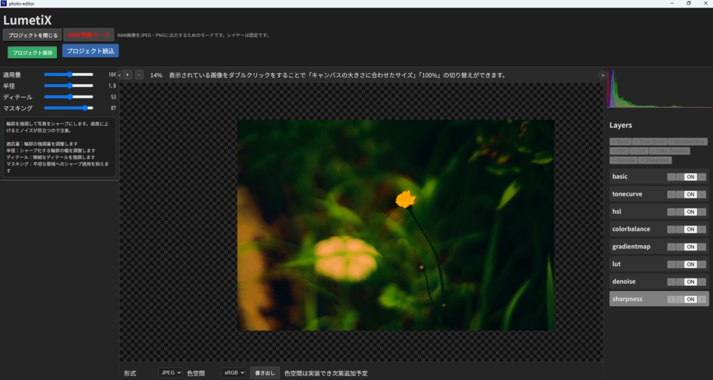Screen dimensions: 713x380
Task: Toggle the denoise layer ON switch
Action: pyautogui.click(x=690, y=282)
